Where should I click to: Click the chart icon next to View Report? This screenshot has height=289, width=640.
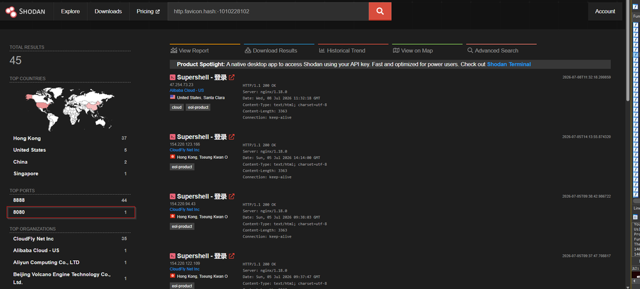tap(174, 50)
